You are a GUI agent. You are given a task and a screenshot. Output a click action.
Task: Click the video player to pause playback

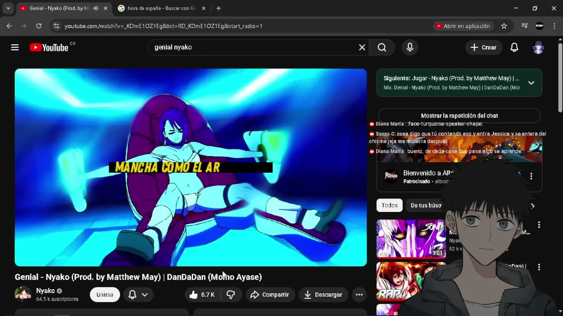coord(190,167)
